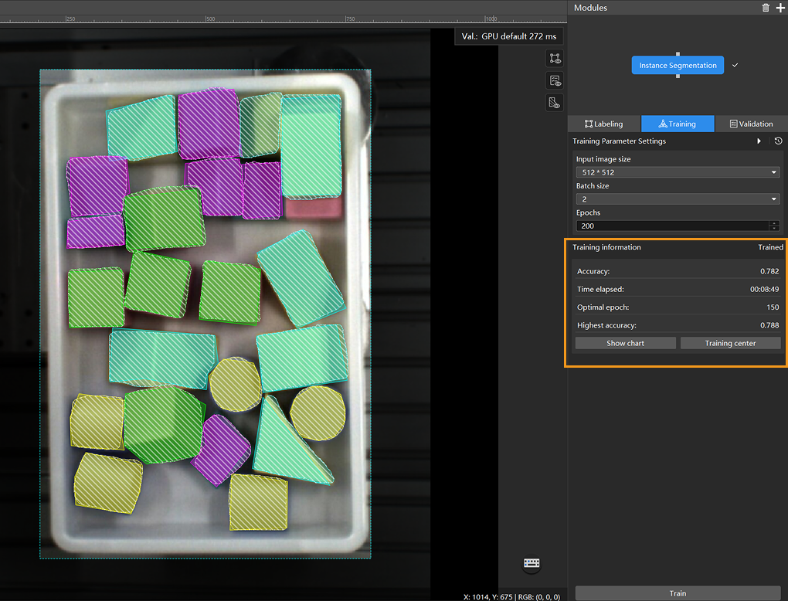The width and height of the screenshot is (788, 601).
Task: Expand Training Parameter Settings with the arrow
Action: pos(759,141)
